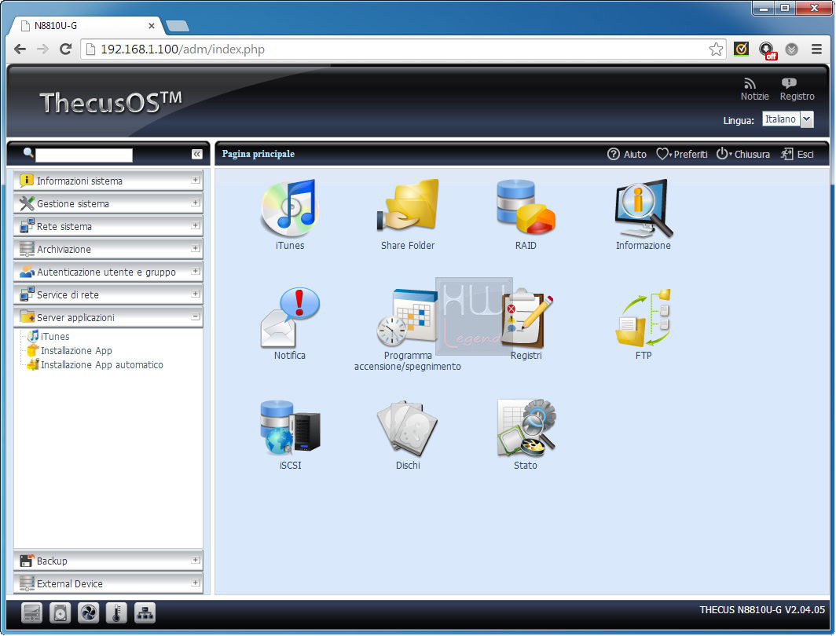Reload the page in the browser
The width and height of the screenshot is (836, 636).
point(65,49)
